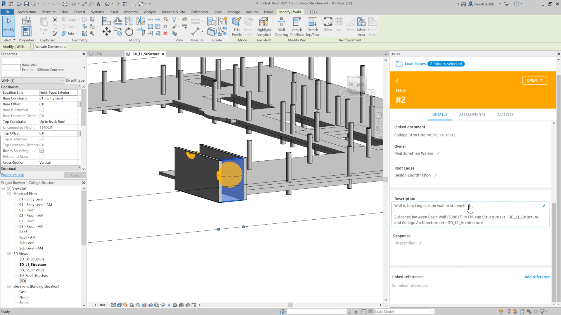Select the Fabric Area reinforcement tool
This screenshot has height=315, width=561.
tap(361, 26)
